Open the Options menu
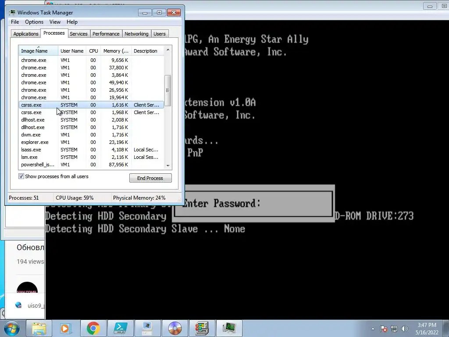The width and height of the screenshot is (449, 337). click(34, 22)
